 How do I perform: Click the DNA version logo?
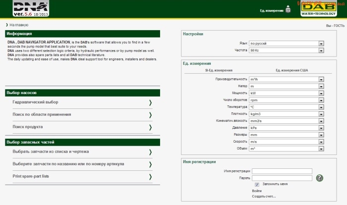(x=31, y=8)
